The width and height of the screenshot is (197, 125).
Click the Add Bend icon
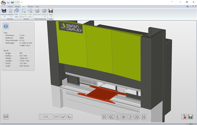pos(30,11)
